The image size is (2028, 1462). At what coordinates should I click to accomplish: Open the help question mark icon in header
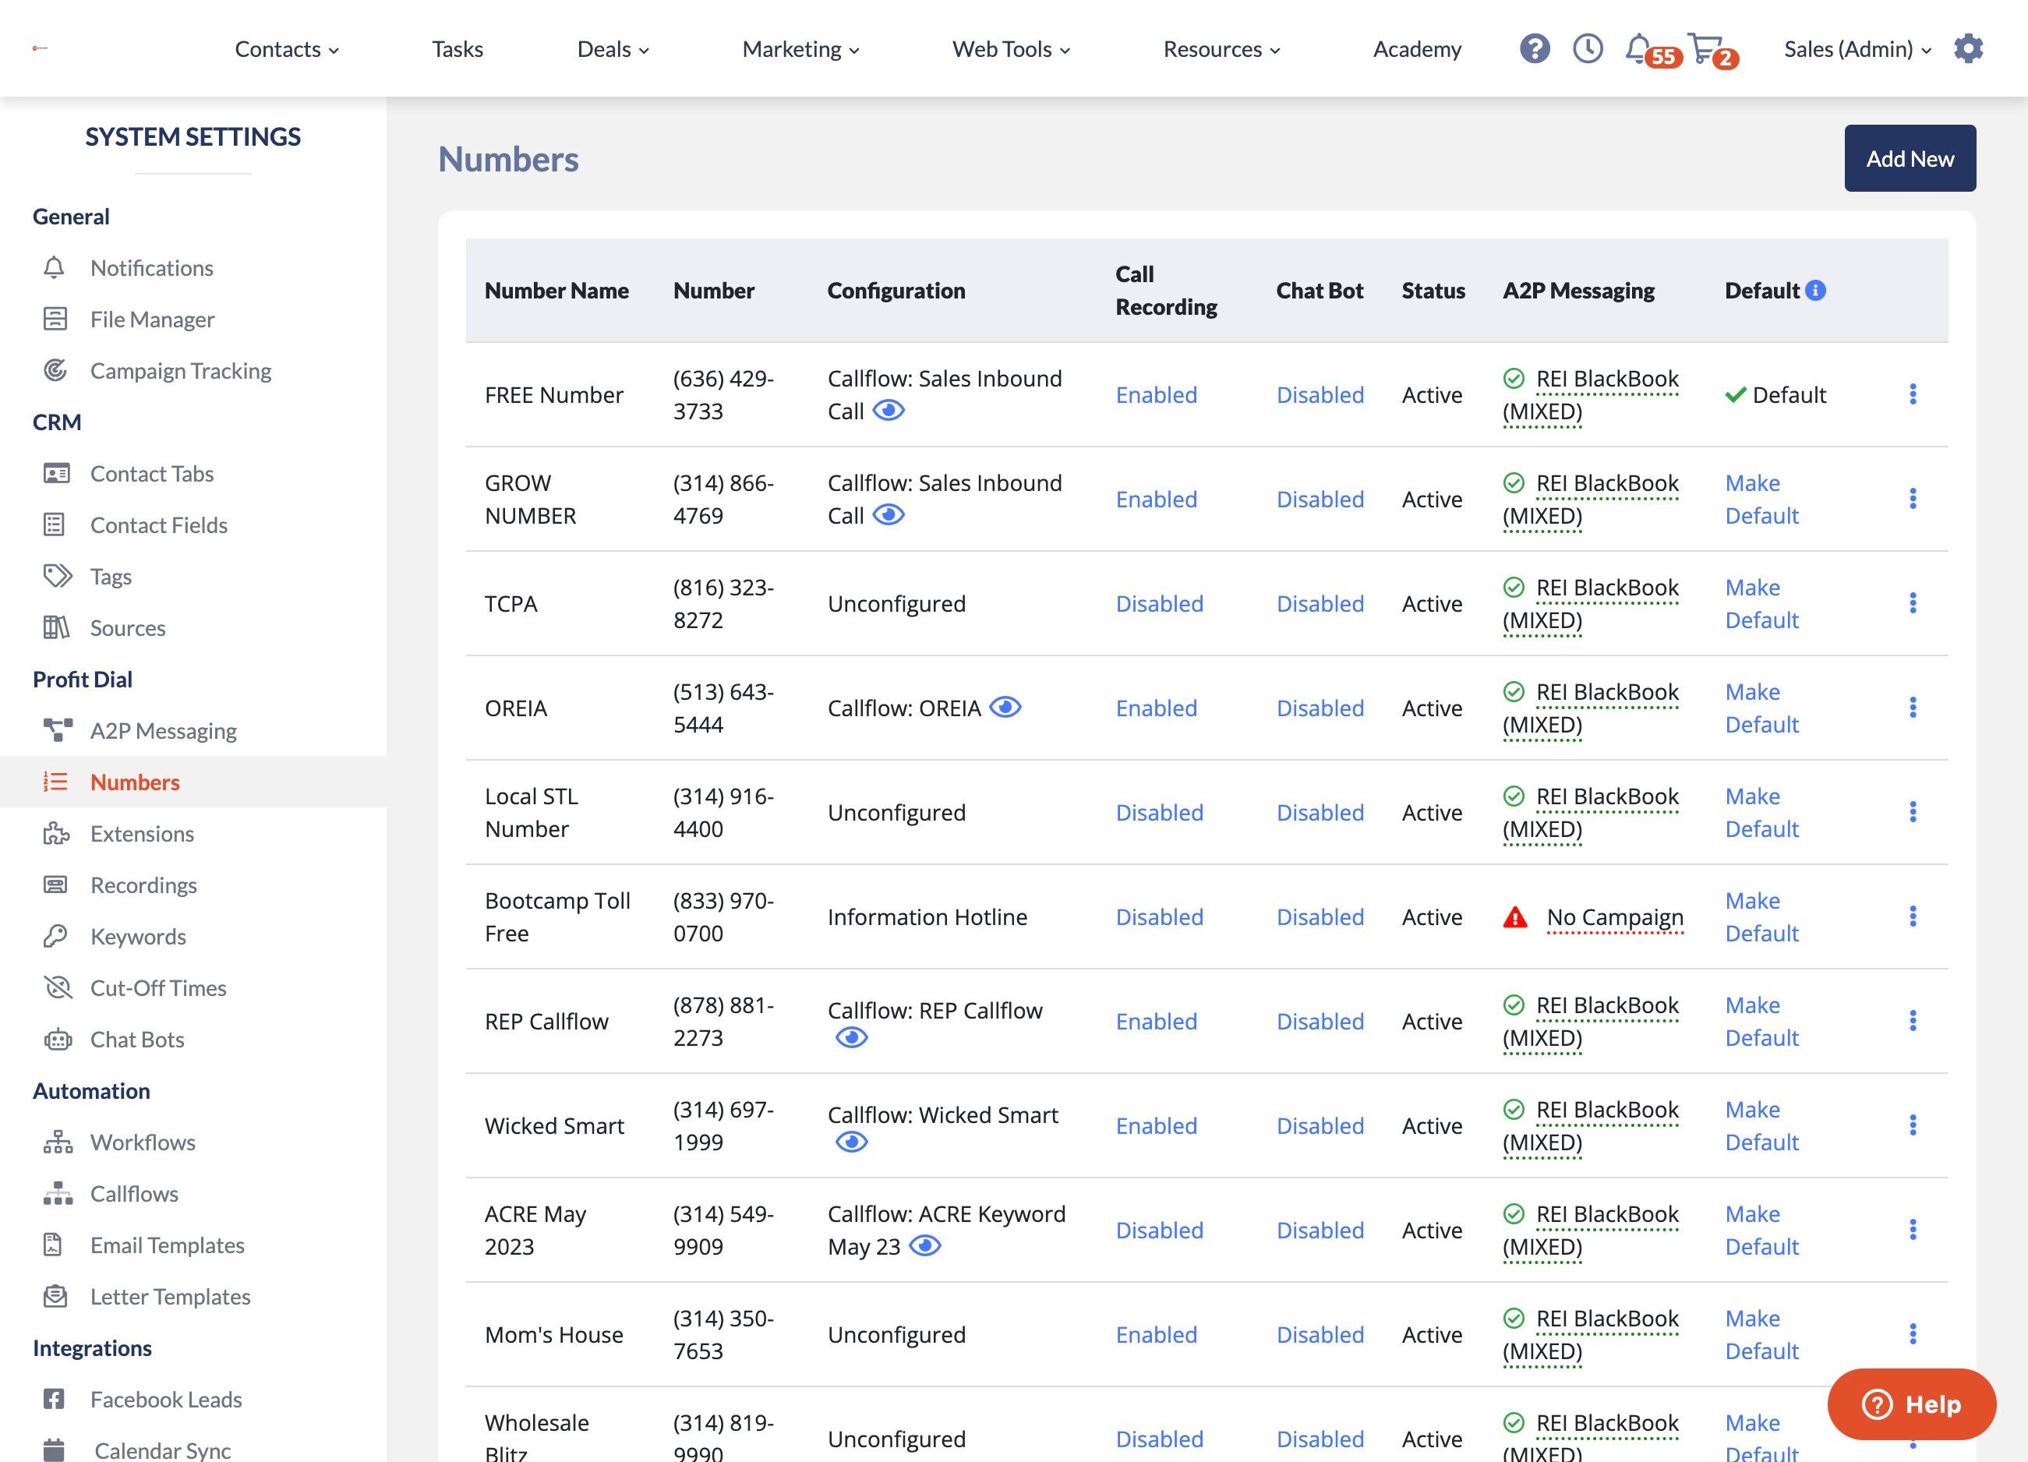pos(1535,48)
